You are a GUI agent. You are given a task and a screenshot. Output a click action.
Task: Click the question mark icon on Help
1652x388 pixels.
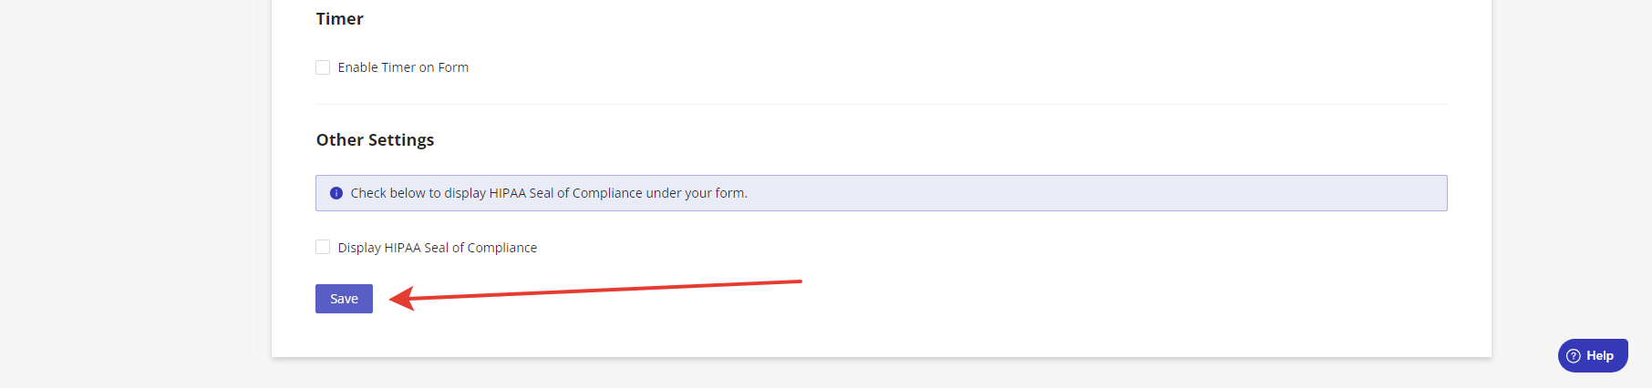point(1574,356)
